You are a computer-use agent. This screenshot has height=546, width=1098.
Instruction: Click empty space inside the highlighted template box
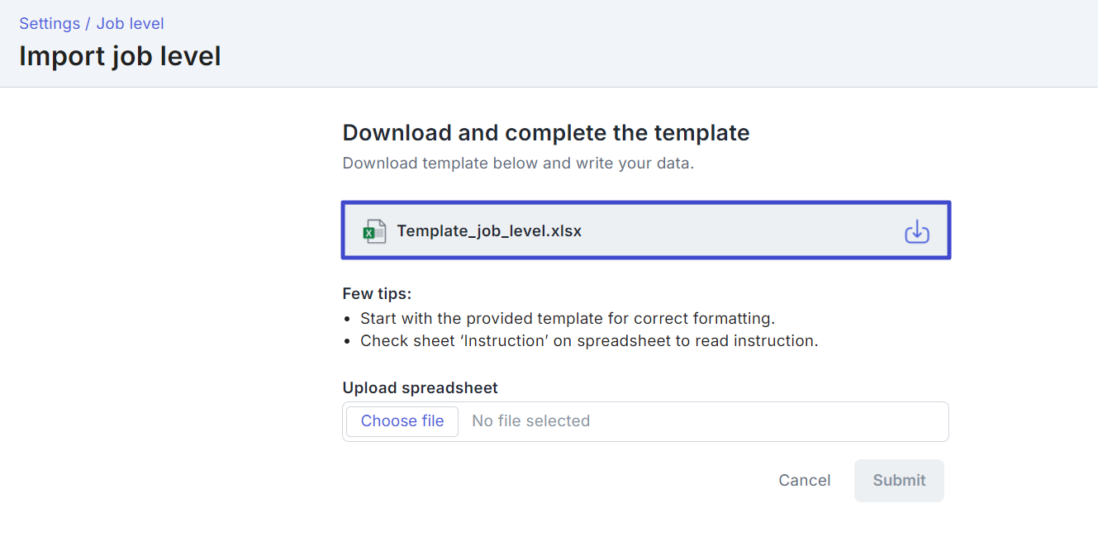point(744,231)
